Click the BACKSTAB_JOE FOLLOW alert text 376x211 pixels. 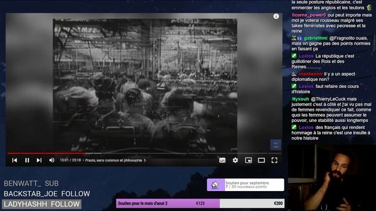point(47,194)
